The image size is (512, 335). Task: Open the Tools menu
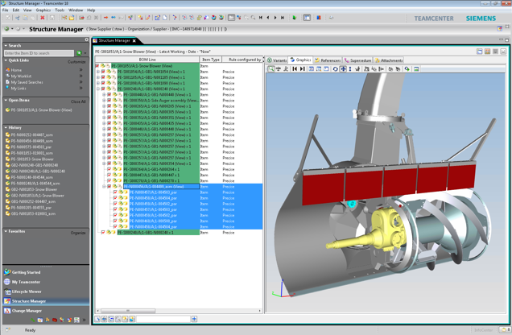(x=60, y=10)
